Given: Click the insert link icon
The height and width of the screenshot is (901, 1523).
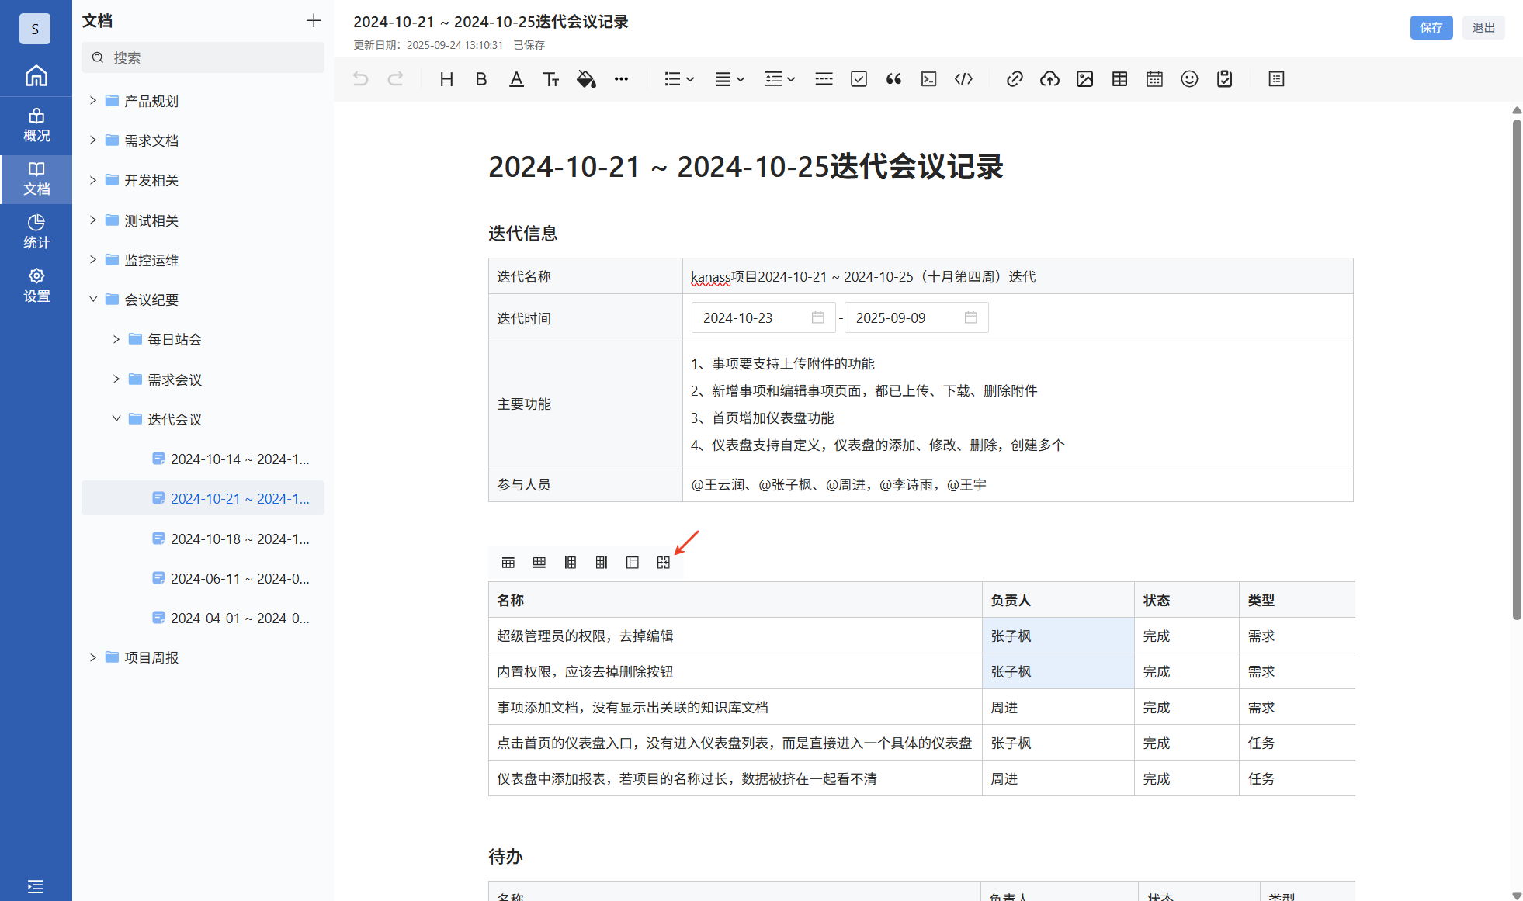Looking at the screenshot, I should click(x=1015, y=79).
